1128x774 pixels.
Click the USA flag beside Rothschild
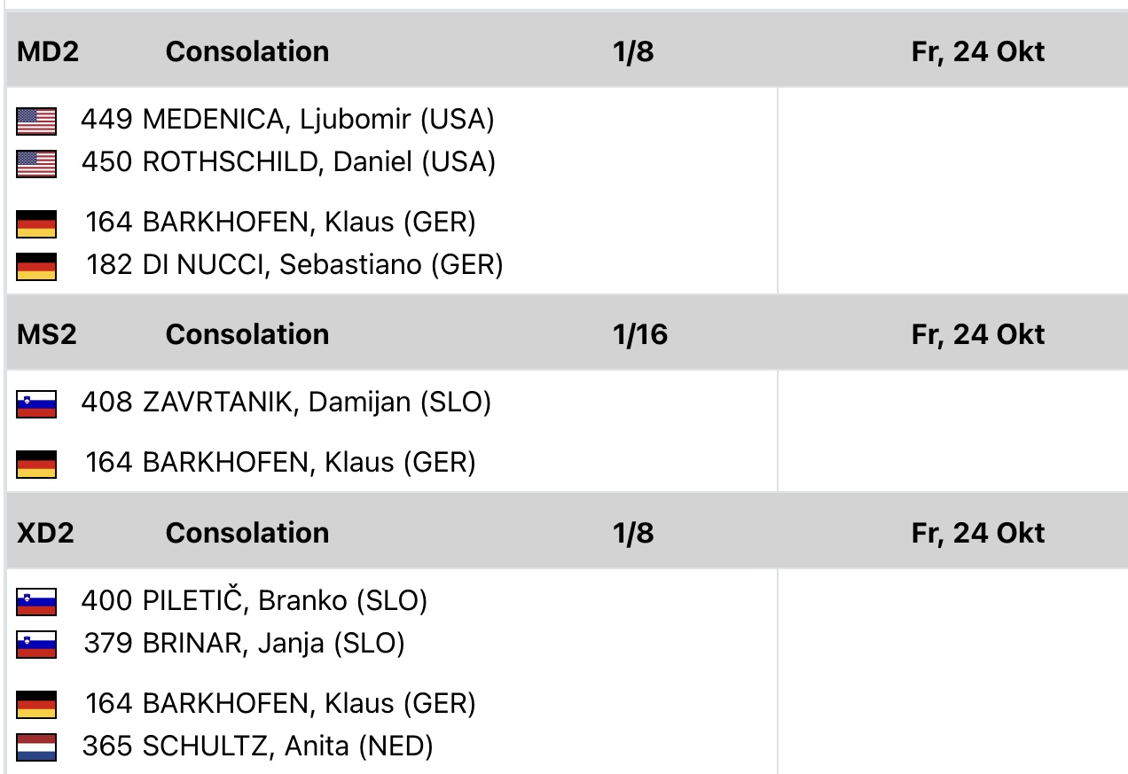[36, 163]
